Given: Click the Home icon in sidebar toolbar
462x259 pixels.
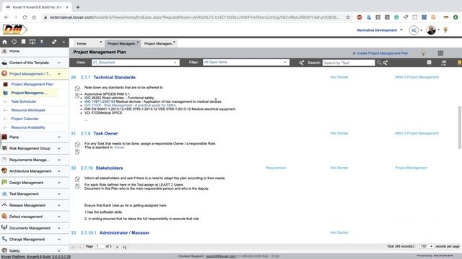Looking at the screenshot, I should point(4,42).
